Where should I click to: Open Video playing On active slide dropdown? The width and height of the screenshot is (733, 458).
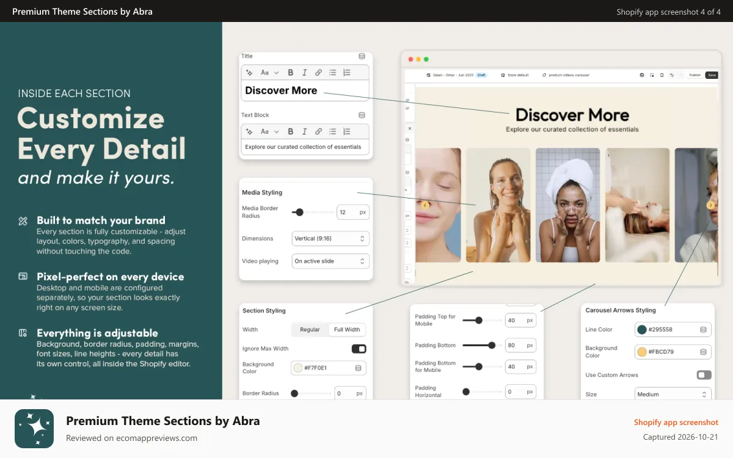point(330,261)
